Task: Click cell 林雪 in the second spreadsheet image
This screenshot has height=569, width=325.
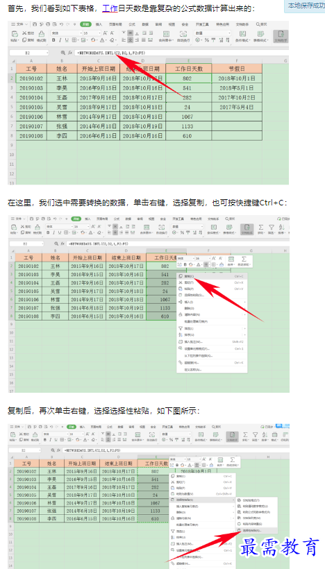Action: click(x=55, y=300)
